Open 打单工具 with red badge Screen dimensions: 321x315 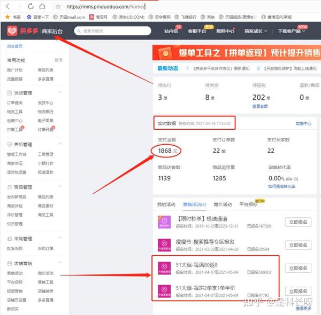pyautogui.click(x=15, y=130)
